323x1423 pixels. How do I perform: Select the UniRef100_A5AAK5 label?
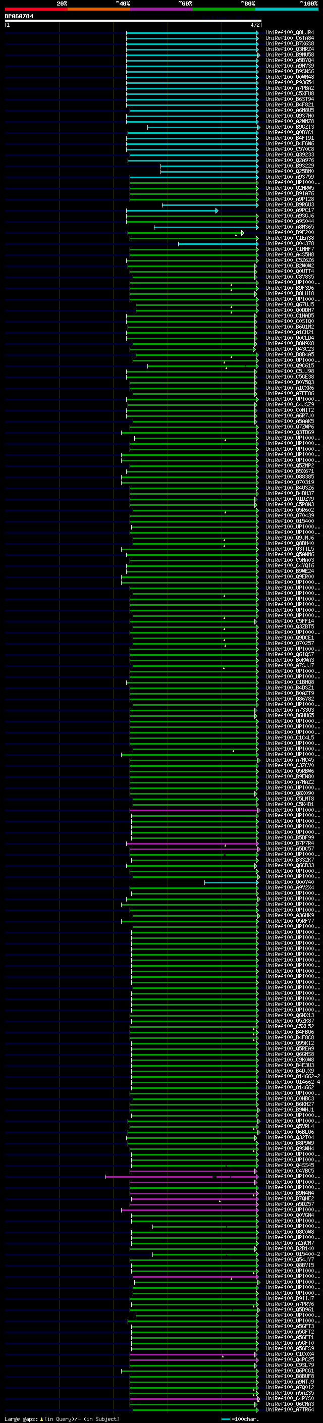[289, 421]
